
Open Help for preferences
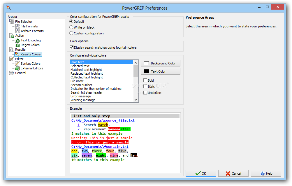266,173
